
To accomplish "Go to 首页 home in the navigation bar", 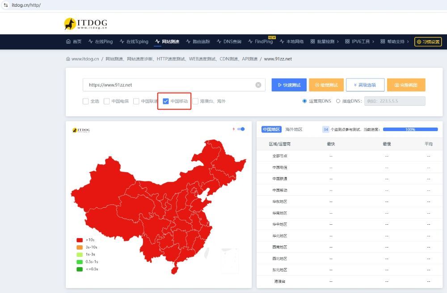I will (x=74, y=41).
